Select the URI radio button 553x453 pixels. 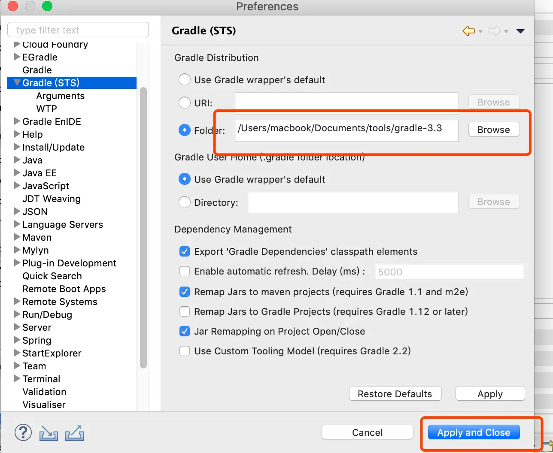pyautogui.click(x=185, y=103)
